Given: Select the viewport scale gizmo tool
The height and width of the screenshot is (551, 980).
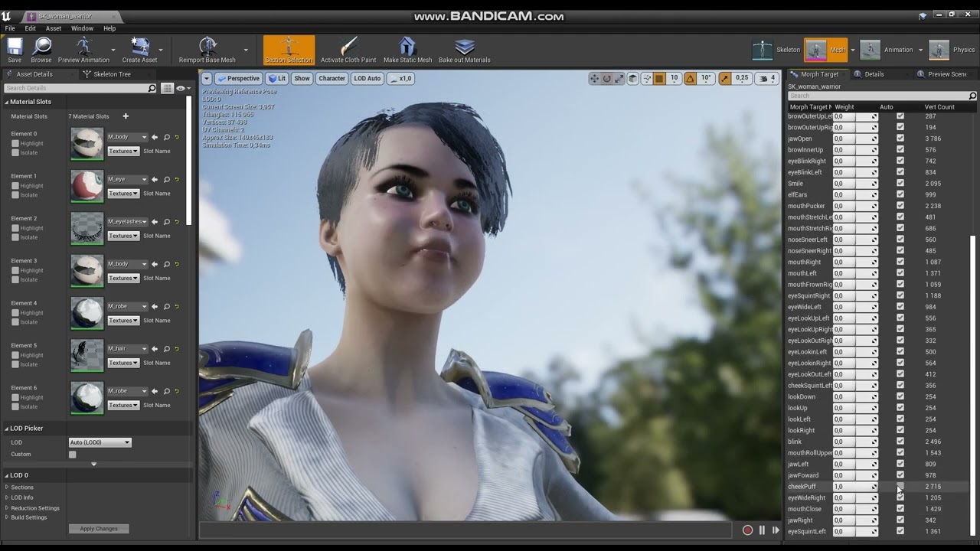Looking at the screenshot, I should click(619, 78).
